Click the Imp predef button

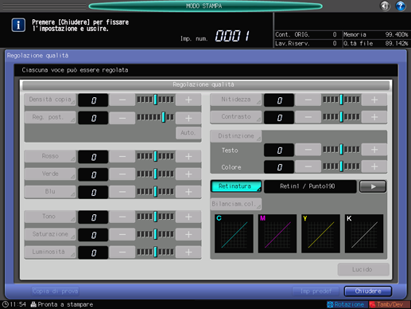click(316, 291)
